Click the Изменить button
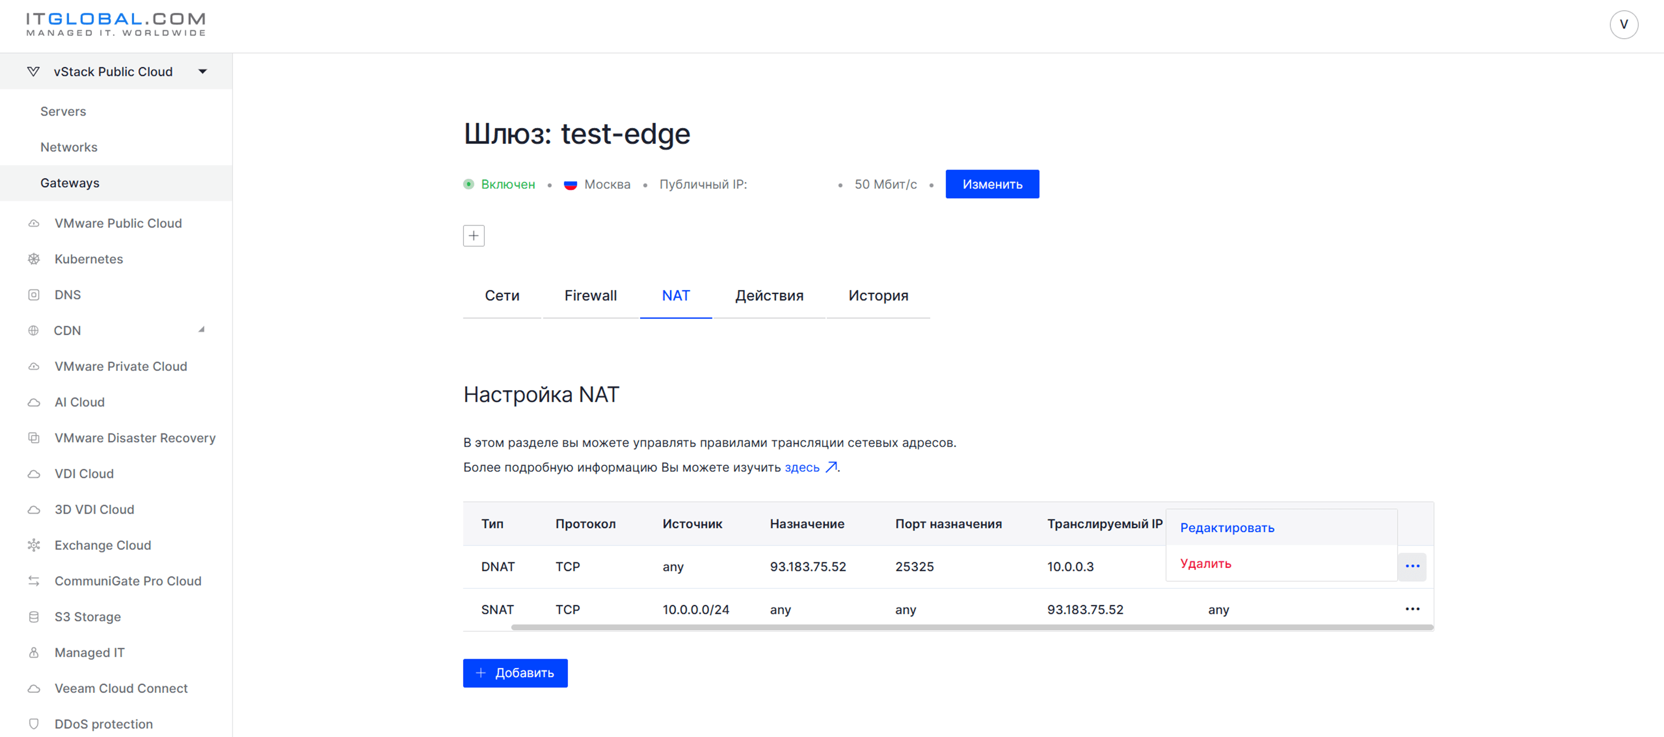 992,184
